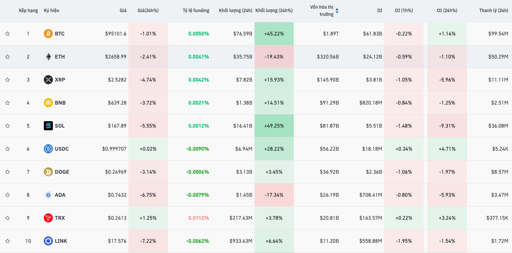Click the USDC coin icon
The width and height of the screenshot is (512, 253).
tap(48, 149)
